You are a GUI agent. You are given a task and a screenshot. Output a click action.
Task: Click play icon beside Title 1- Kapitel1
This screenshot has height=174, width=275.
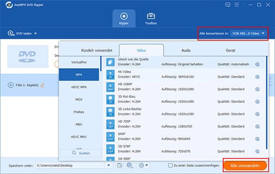pos(11,85)
